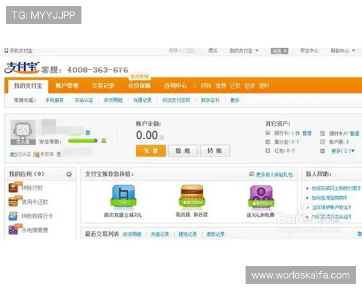Click 提现记录 in recent transactions
The image size is (362, 290).
pyautogui.click(x=188, y=234)
